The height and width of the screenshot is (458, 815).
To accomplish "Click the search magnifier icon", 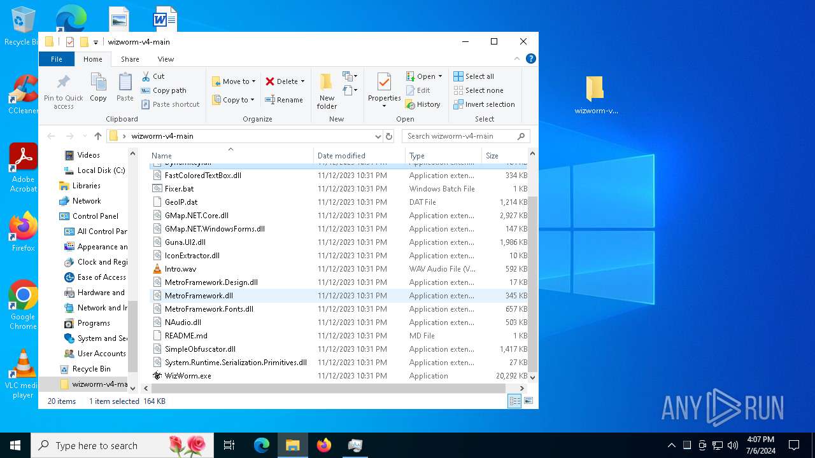I will [x=521, y=136].
